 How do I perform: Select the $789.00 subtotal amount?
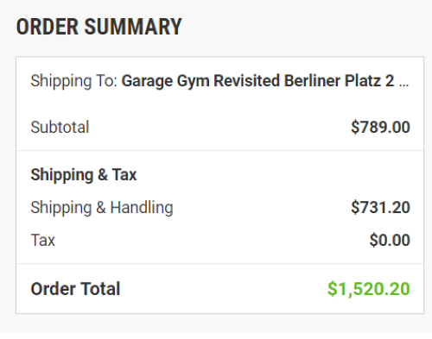click(x=380, y=127)
